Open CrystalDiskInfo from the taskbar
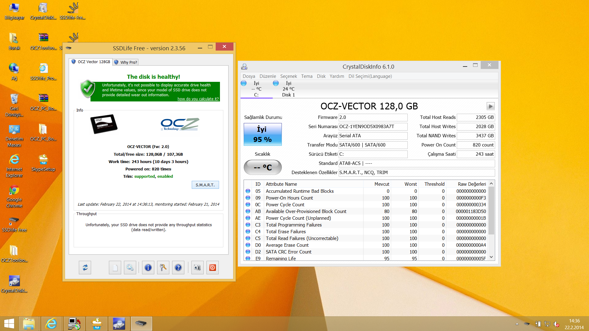This screenshot has height=331, width=589. (119, 324)
